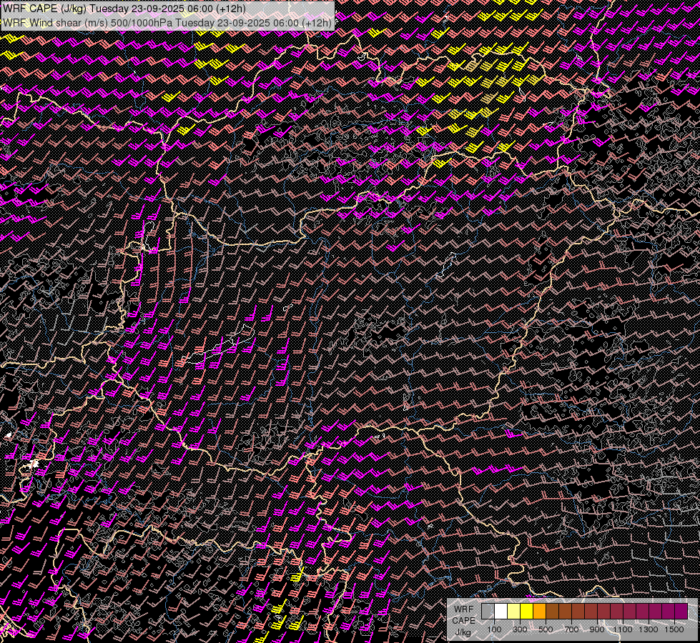Click the 1500 value on the legend
Image resolution: width=700 pixels, height=643 pixels.
(x=674, y=629)
